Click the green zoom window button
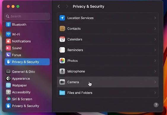167x115 pixels. [18, 7]
